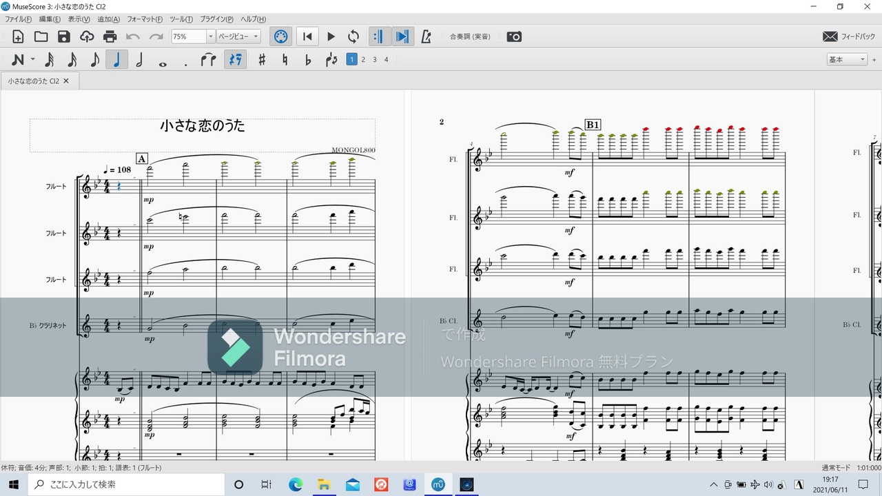Screen dimensions: 882x496
Task: Toggle 合奏調 (実音) concert pitch button
Action: coord(470,37)
